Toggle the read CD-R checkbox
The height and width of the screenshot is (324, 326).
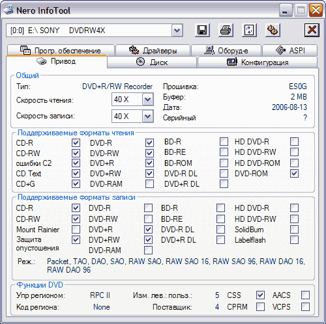click(76, 143)
